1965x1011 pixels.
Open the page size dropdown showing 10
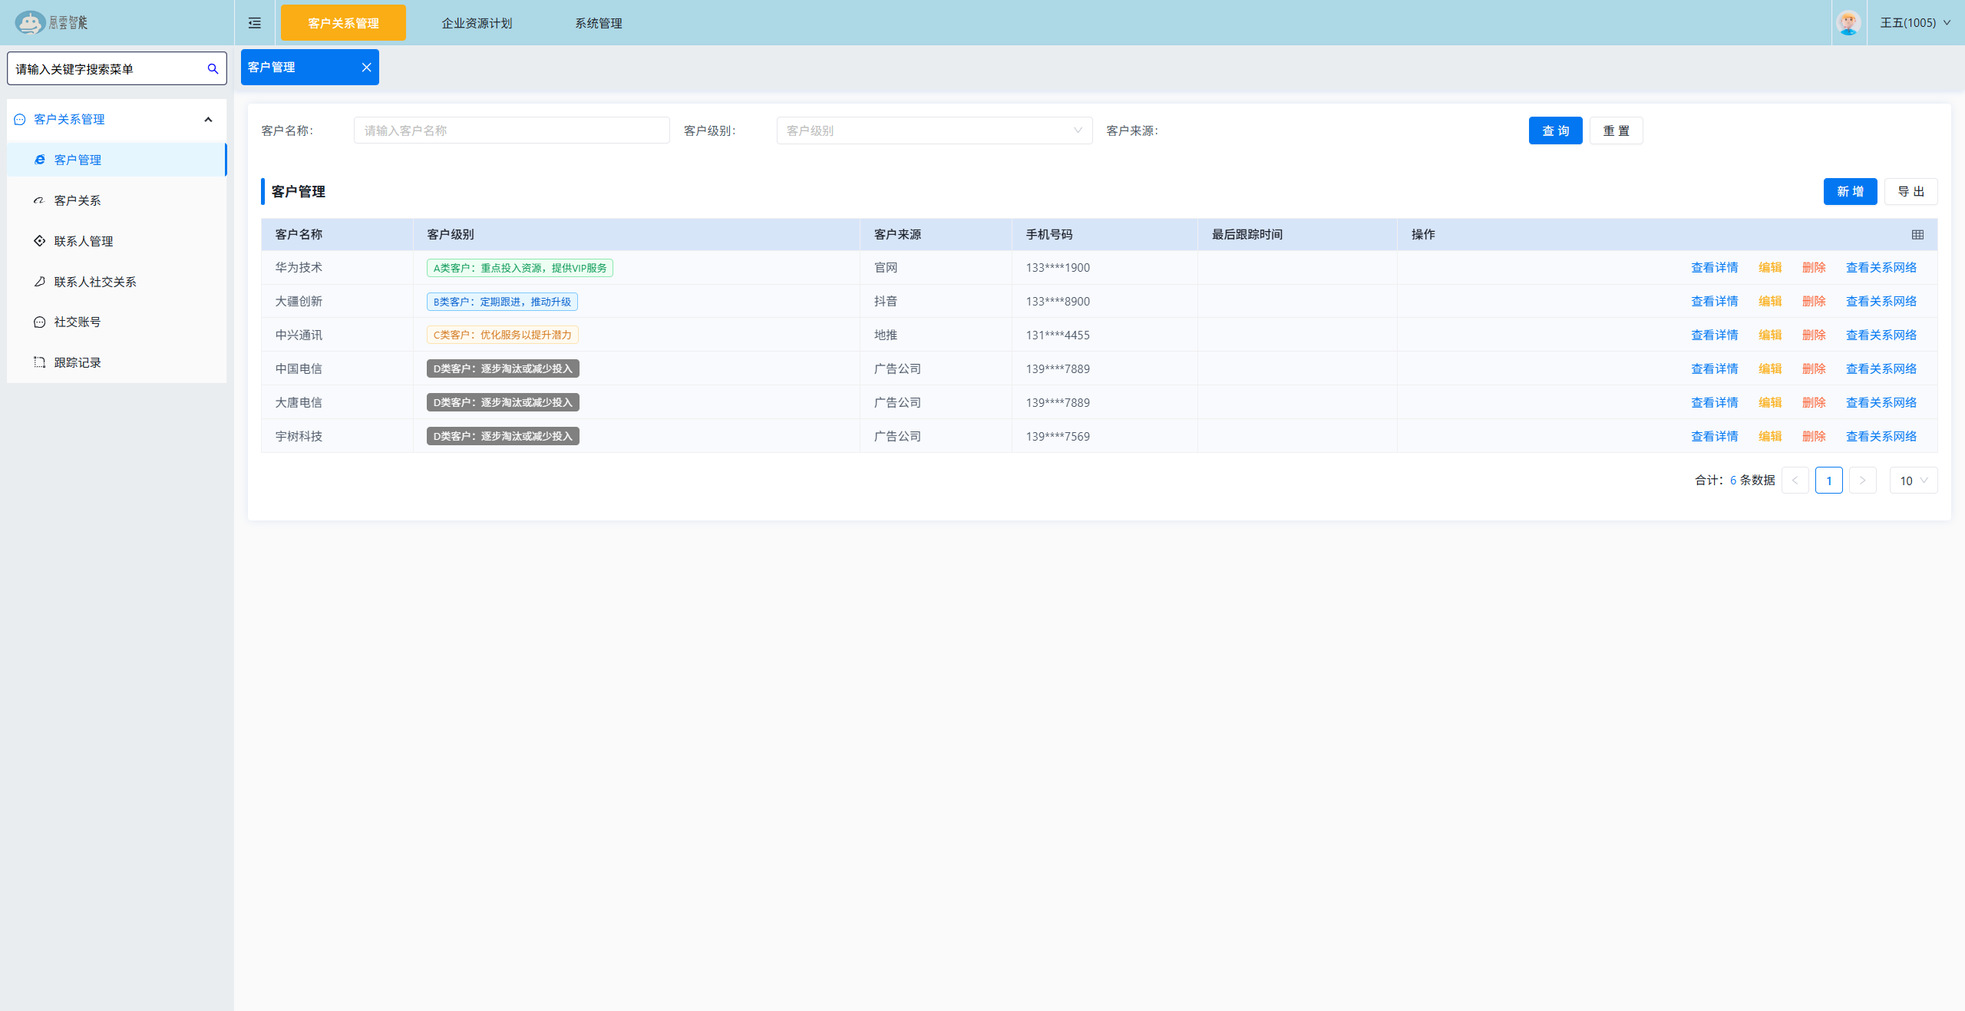coord(1913,481)
